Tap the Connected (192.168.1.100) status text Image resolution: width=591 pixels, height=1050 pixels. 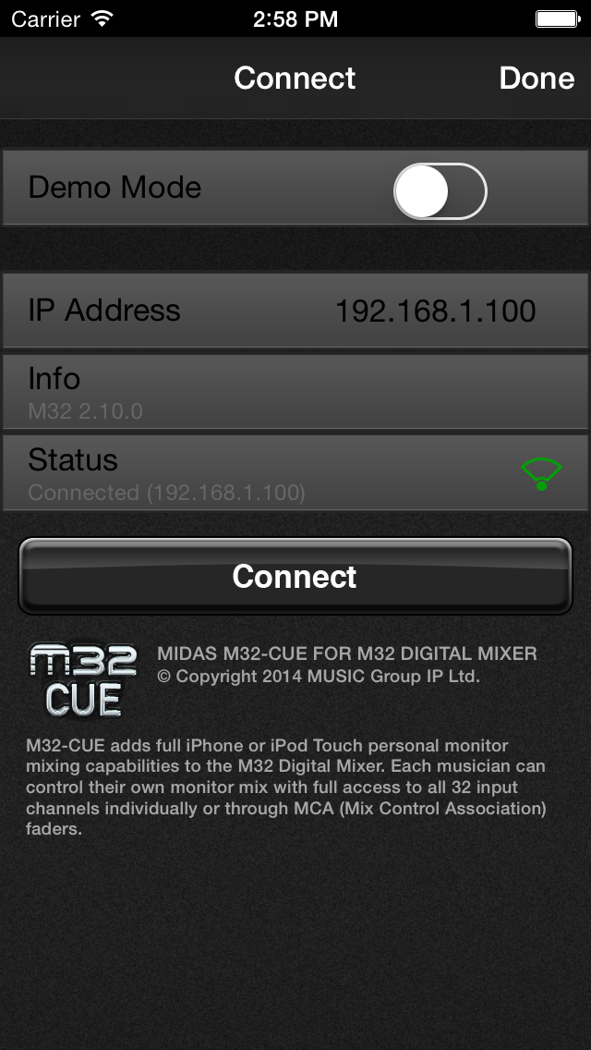(x=166, y=493)
